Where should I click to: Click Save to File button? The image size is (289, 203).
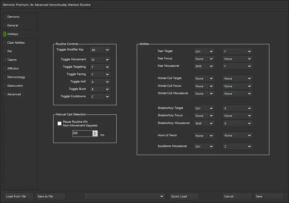click(50, 196)
